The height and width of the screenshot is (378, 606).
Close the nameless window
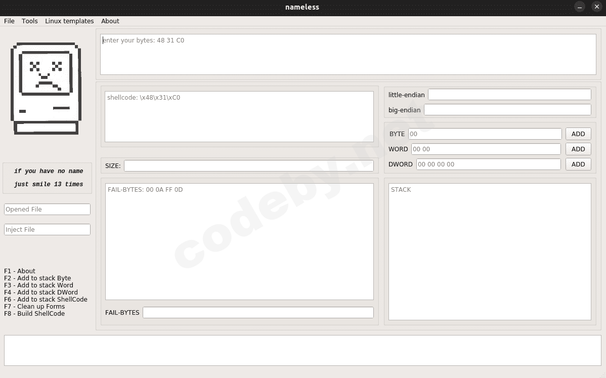597,7
